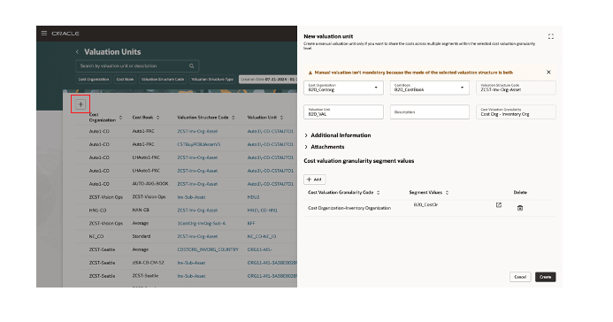Click the Add button for segment values

point(315,180)
